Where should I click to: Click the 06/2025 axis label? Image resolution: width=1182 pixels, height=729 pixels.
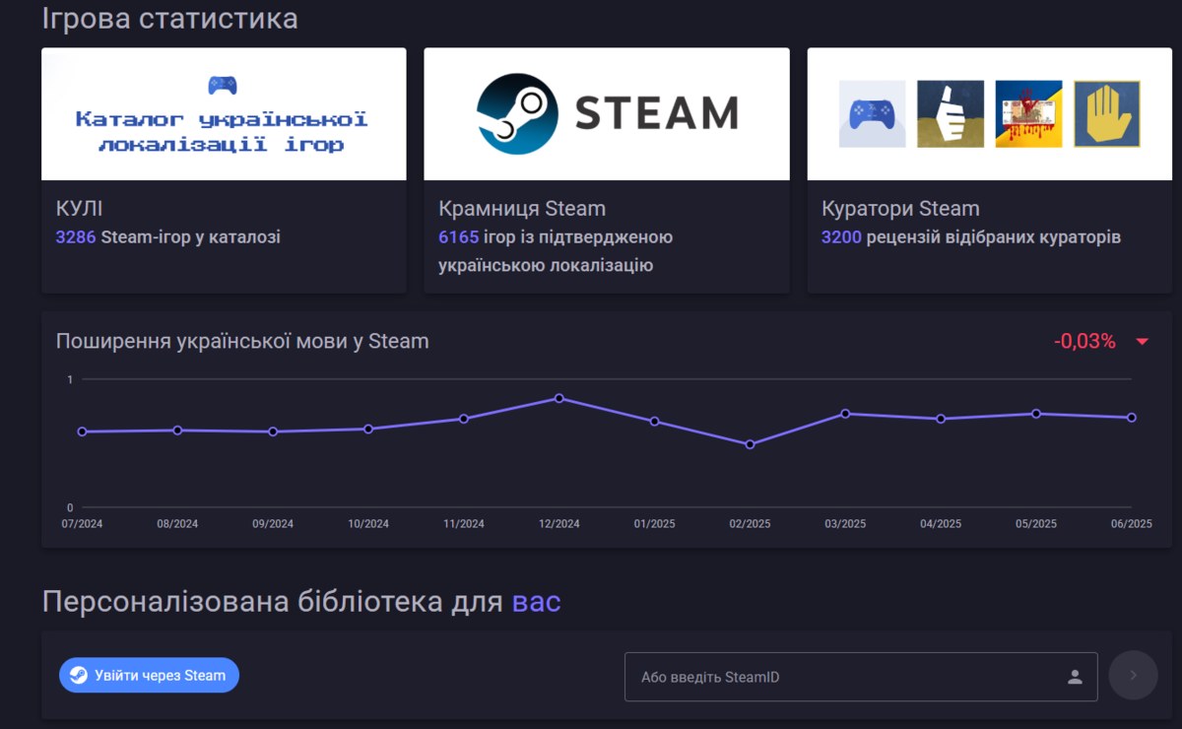click(1132, 524)
